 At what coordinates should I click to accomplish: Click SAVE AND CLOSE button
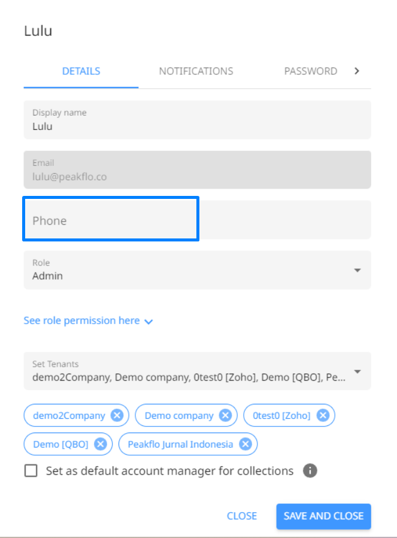tap(323, 516)
